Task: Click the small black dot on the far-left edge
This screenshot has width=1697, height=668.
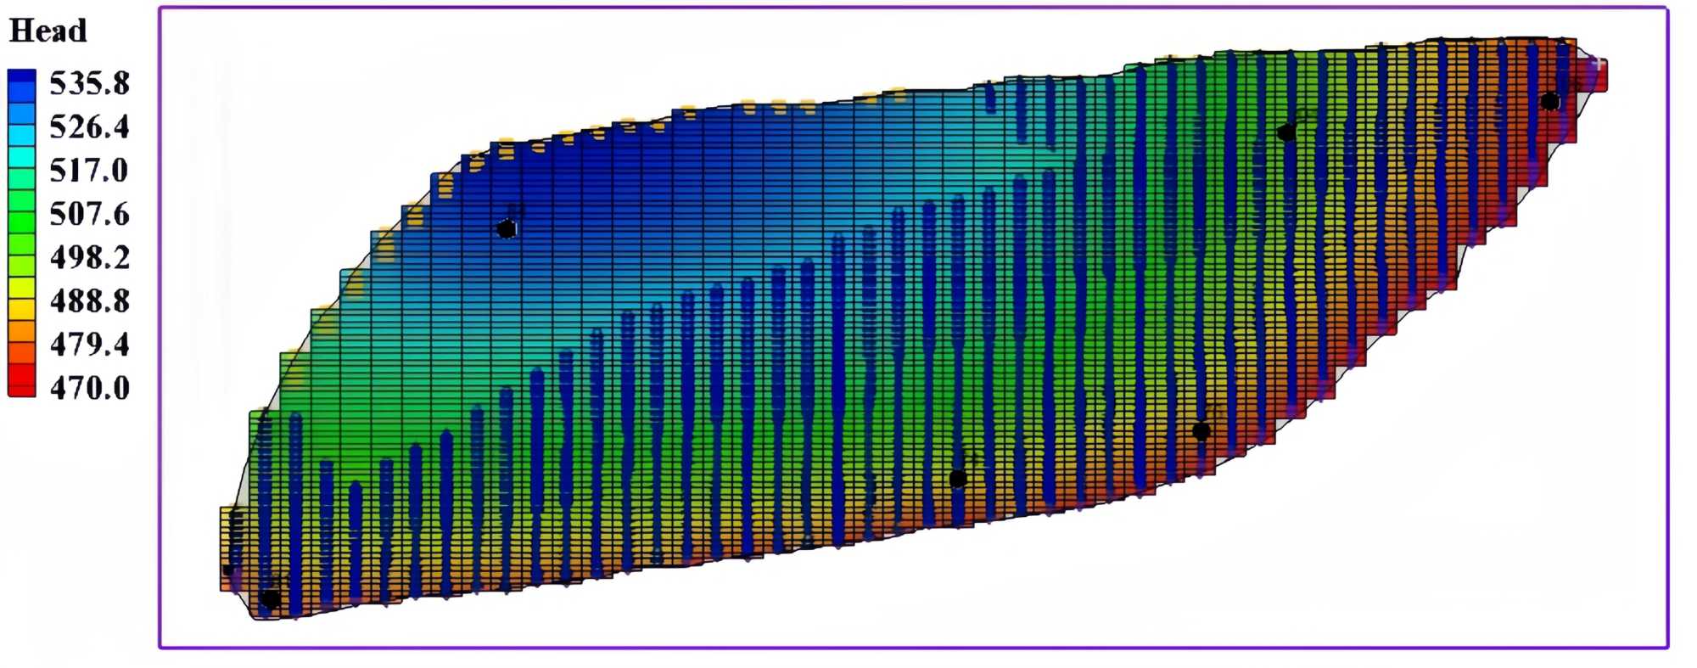Action: click(227, 570)
